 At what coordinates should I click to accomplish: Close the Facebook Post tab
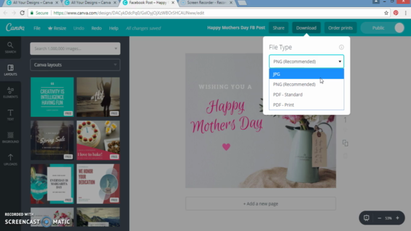click(x=173, y=3)
